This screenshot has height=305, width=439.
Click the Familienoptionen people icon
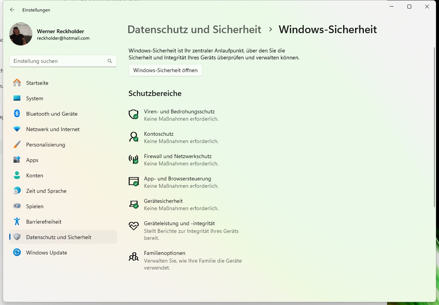click(134, 256)
